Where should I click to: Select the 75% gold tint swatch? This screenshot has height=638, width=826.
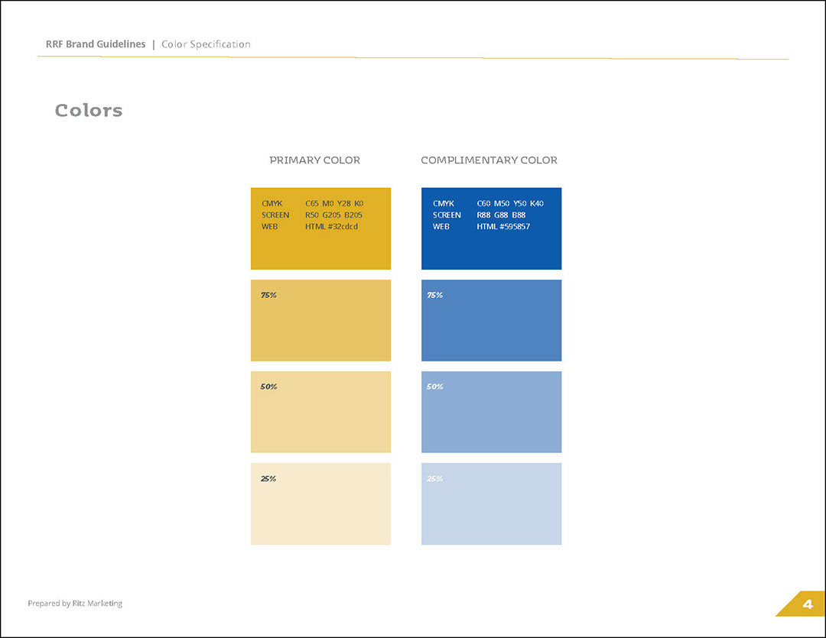tap(320, 320)
